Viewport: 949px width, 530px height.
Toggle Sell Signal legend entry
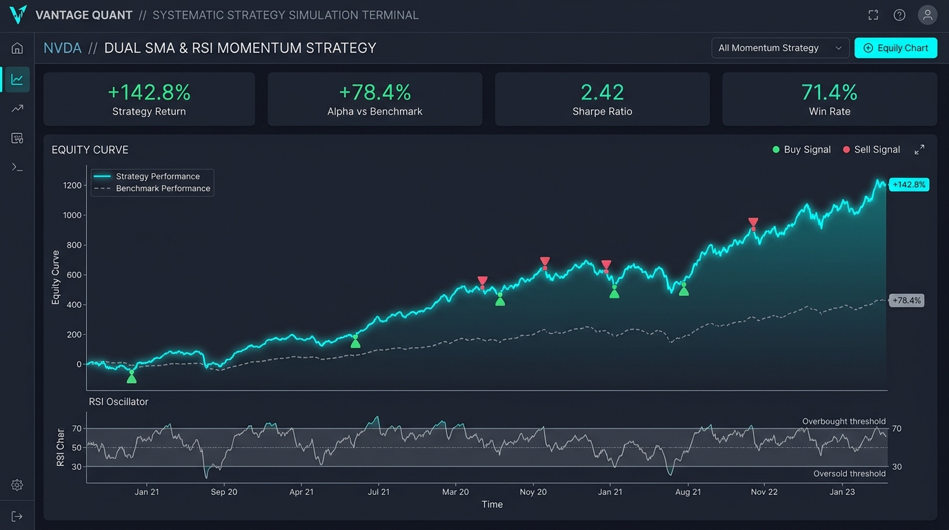[x=872, y=150]
